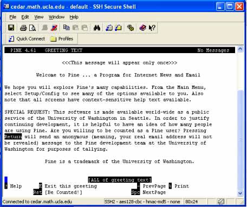Click the context help arrow question icon
Screen dimensions: 247x207
152,28
